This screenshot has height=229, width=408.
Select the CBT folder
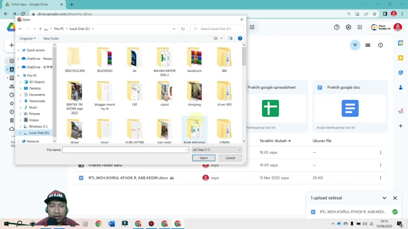(135, 94)
